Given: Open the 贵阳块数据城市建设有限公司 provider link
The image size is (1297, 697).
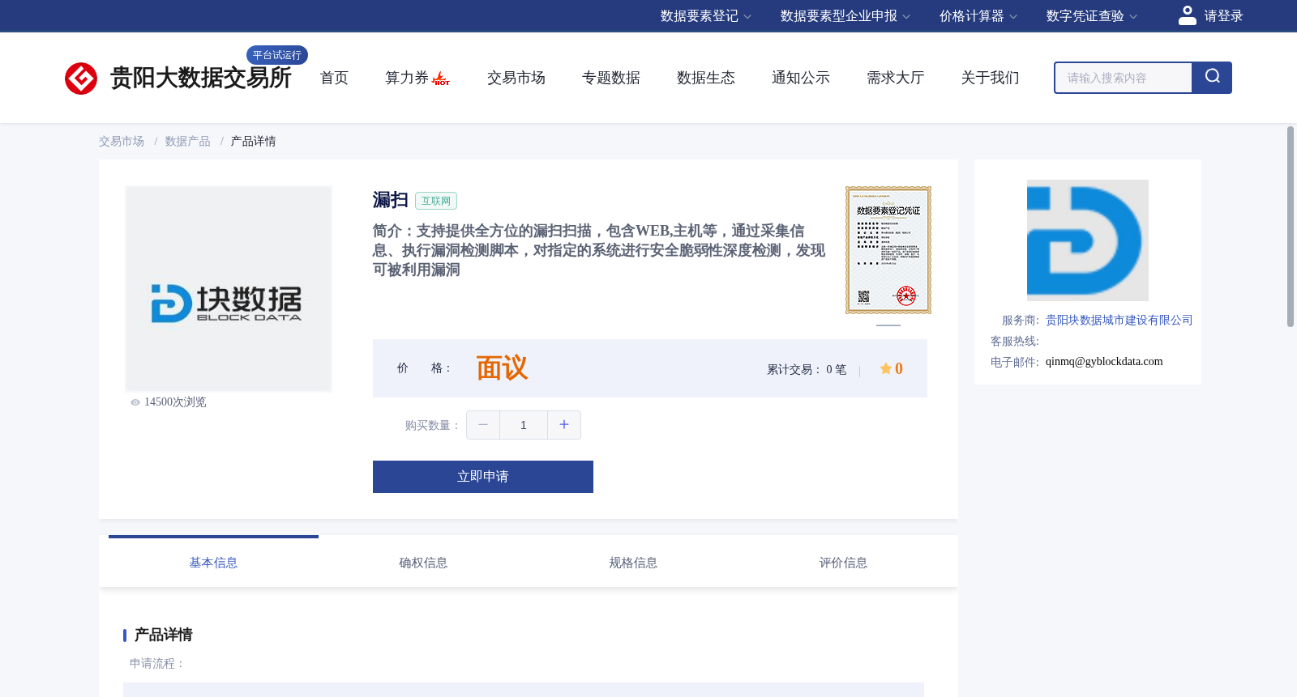Looking at the screenshot, I should coord(1119,321).
